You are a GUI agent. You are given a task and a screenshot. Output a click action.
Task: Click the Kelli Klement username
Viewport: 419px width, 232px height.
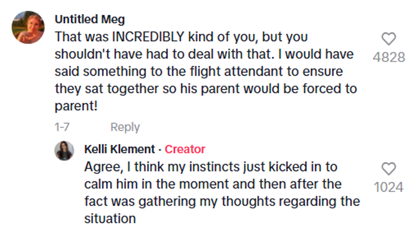pos(120,149)
